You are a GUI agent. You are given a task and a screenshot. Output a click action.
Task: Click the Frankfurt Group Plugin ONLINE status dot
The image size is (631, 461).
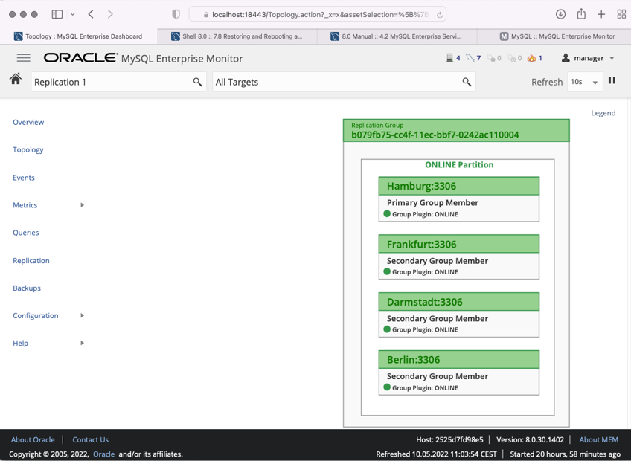(387, 271)
